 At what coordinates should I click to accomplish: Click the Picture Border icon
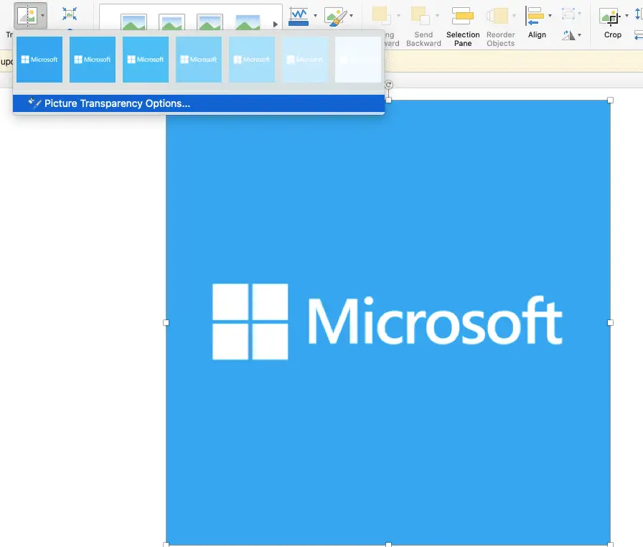point(299,17)
